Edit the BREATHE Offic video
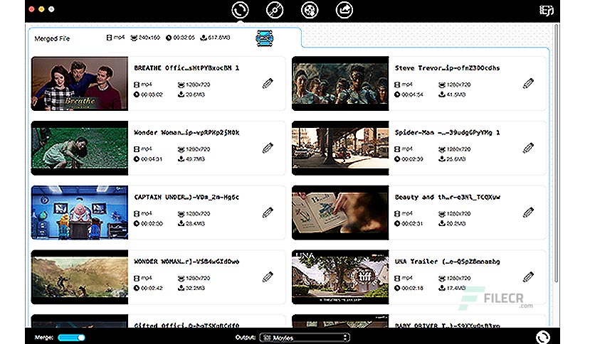 (x=268, y=83)
